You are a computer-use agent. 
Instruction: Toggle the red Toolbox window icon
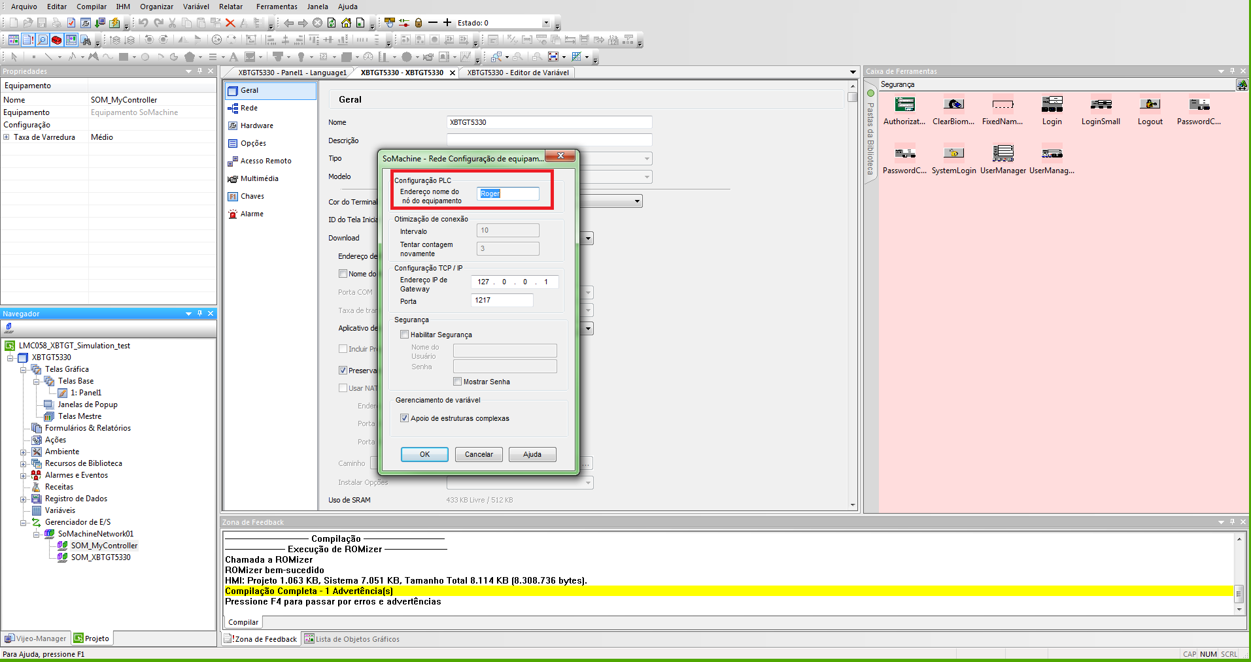click(57, 40)
